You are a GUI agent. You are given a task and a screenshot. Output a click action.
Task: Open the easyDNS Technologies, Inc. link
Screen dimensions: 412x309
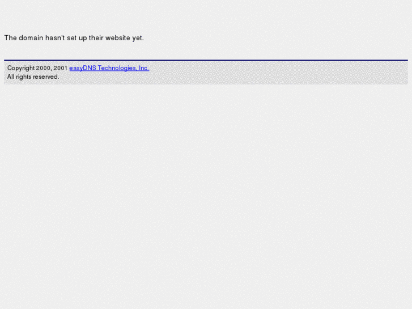coord(109,68)
